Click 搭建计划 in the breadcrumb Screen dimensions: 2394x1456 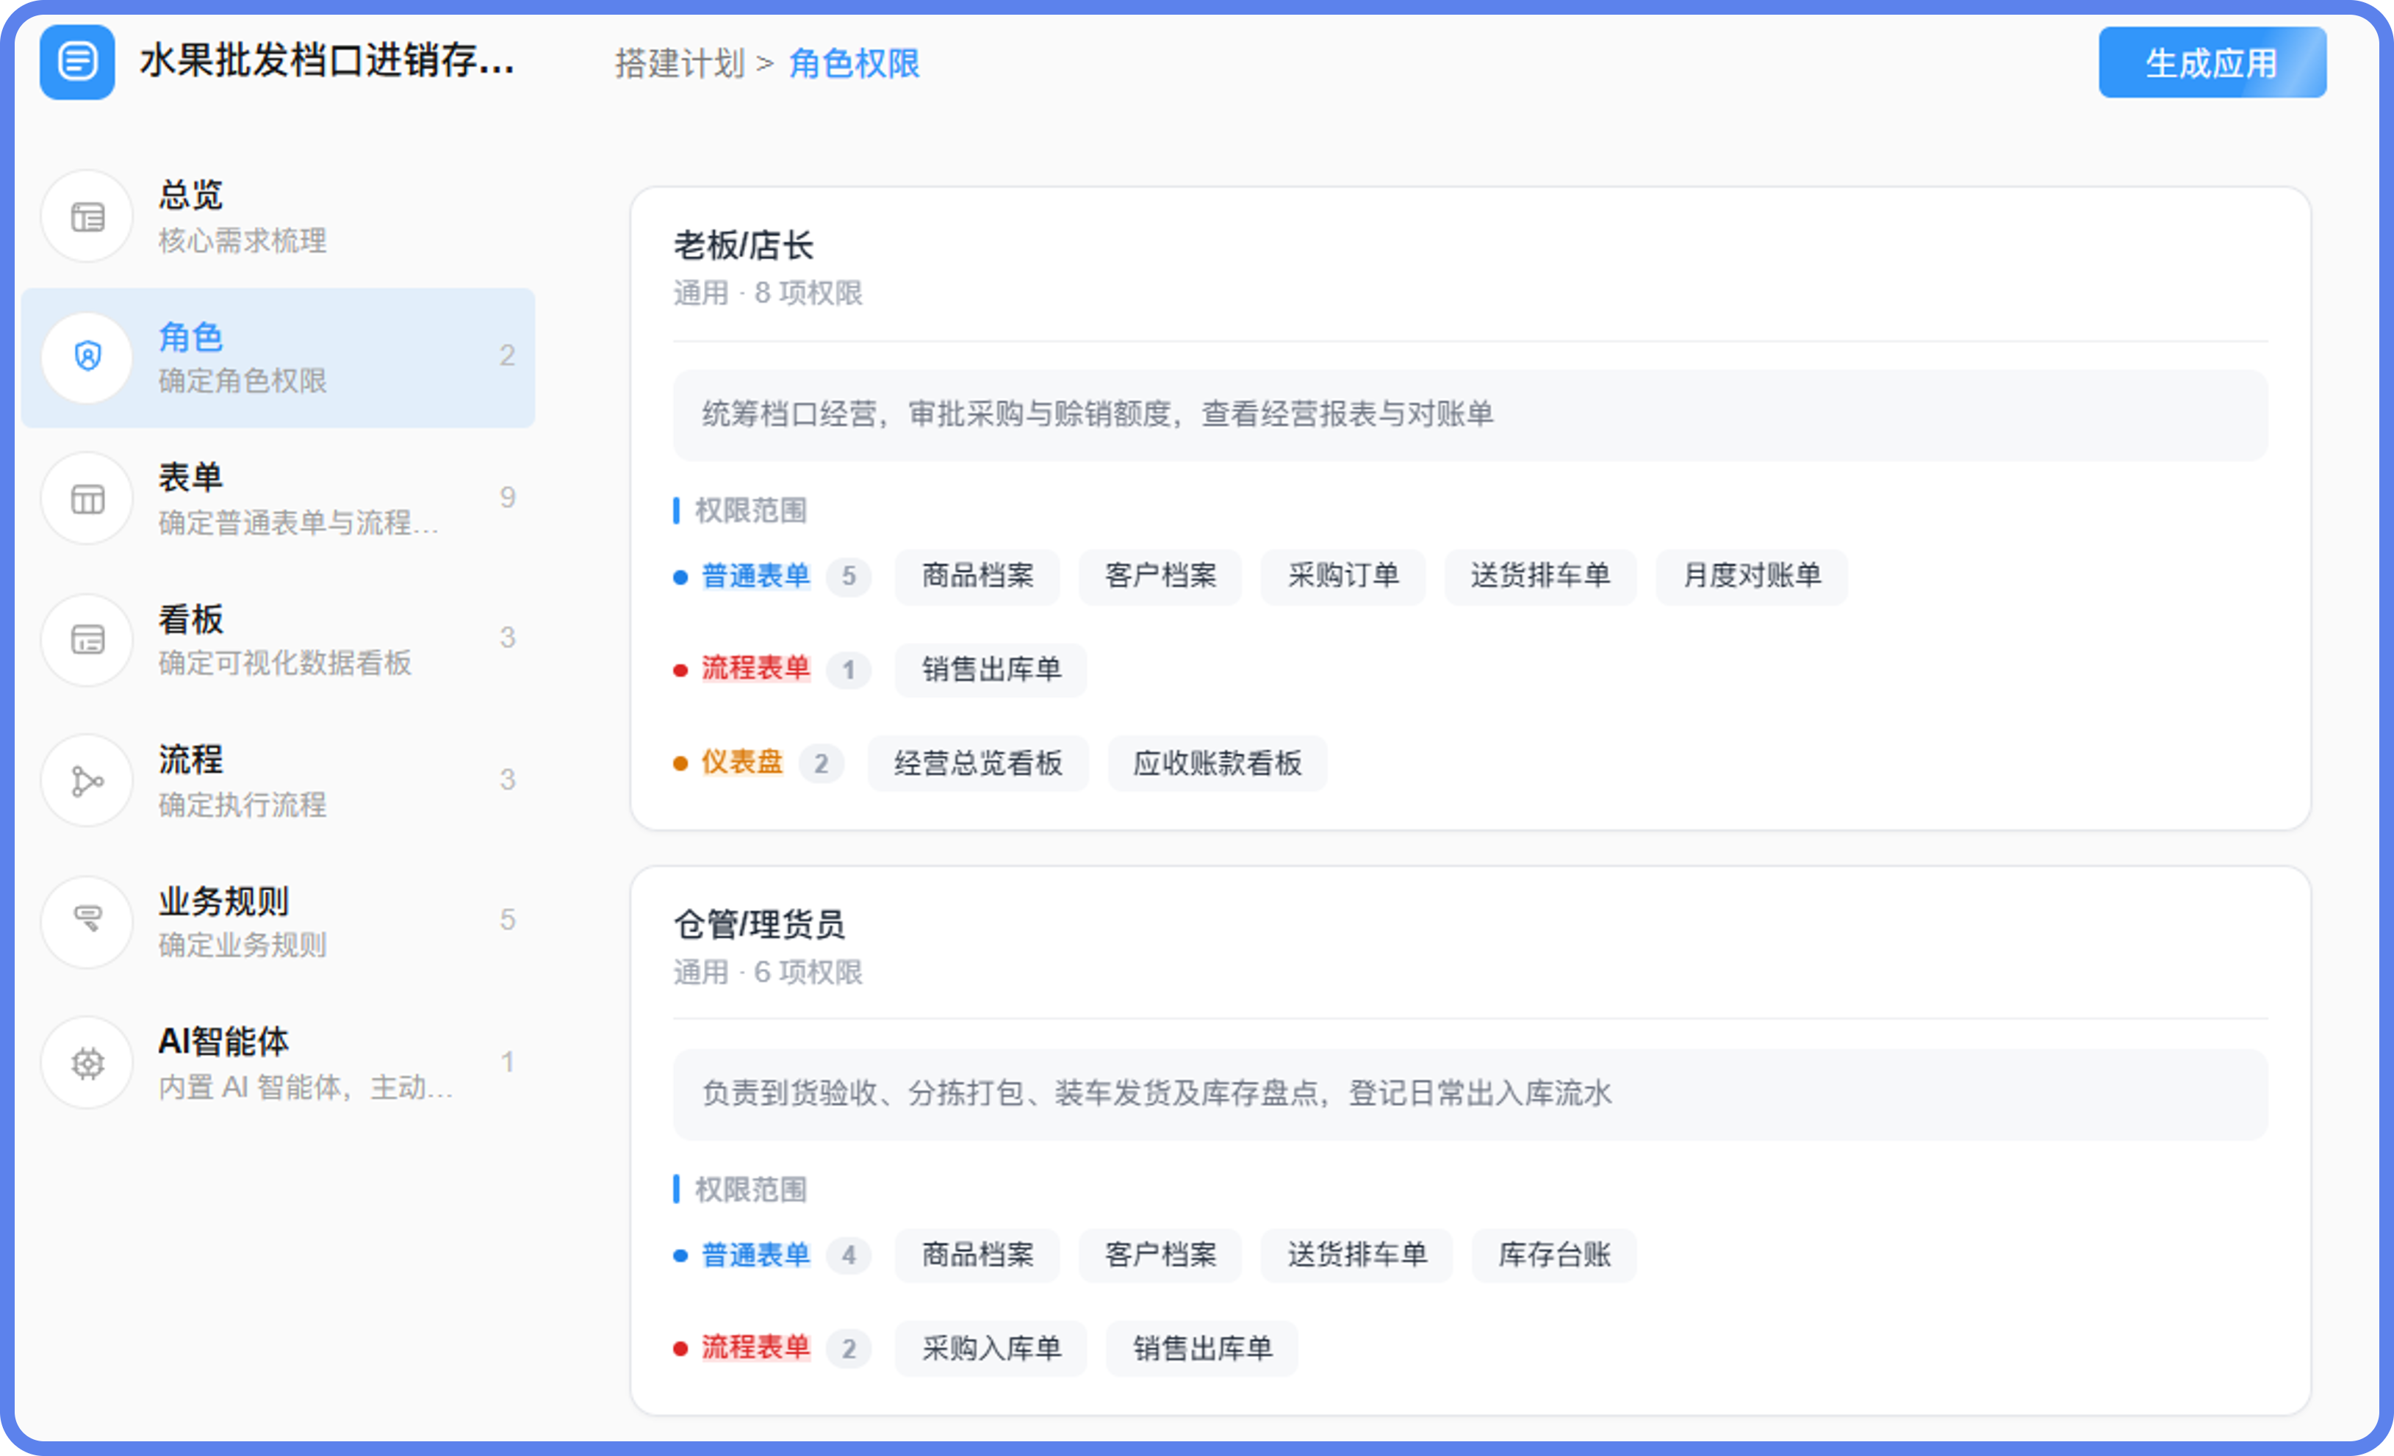point(679,64)
